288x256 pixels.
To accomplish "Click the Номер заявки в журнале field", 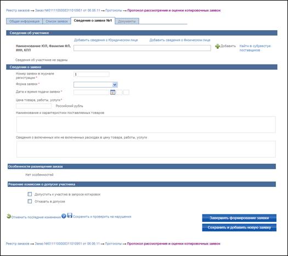I will pyautogui.click(x=92, y=74).
